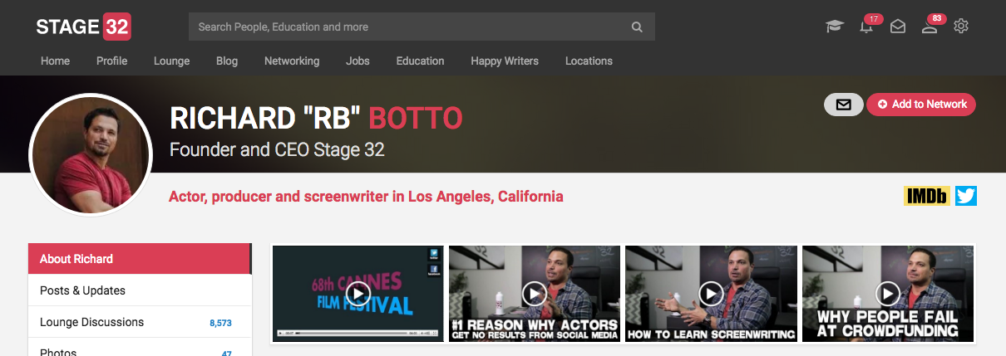Screen dimensions: 1006x356
Task: Go to Home in navigation
Action: [x=56, y=61]
